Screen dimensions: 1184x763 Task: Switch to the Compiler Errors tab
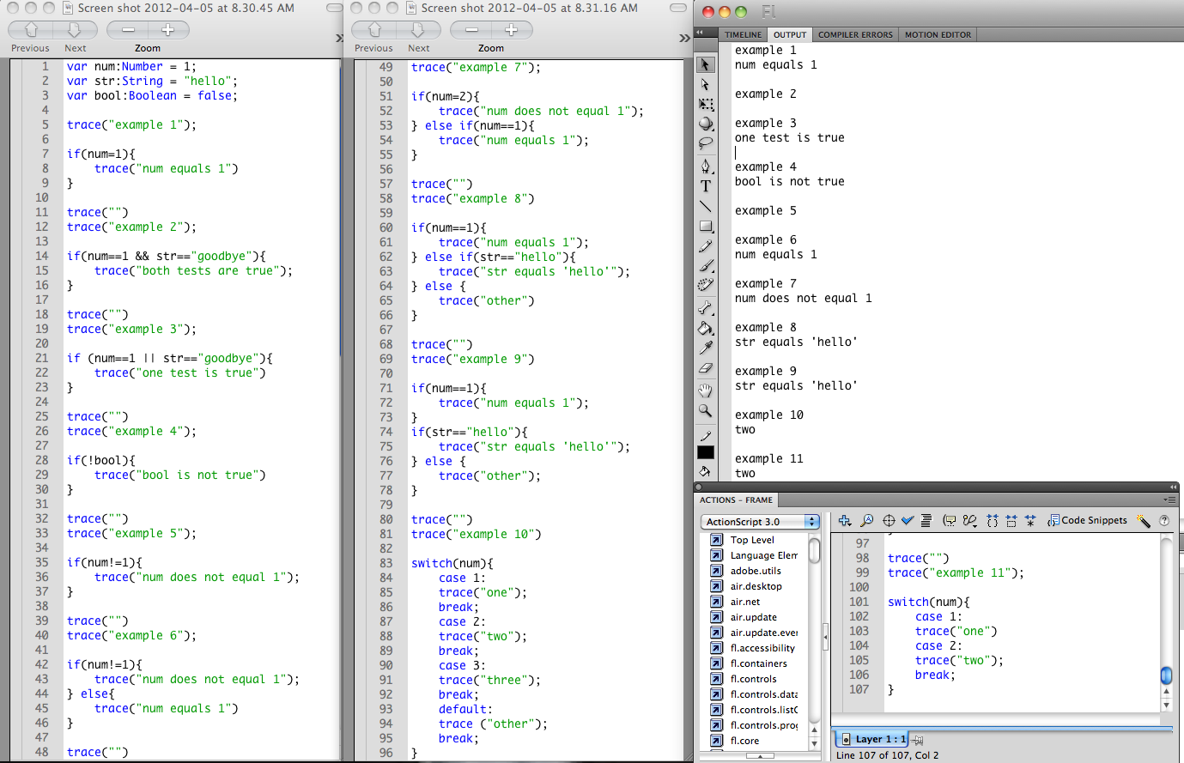(855, 34)
